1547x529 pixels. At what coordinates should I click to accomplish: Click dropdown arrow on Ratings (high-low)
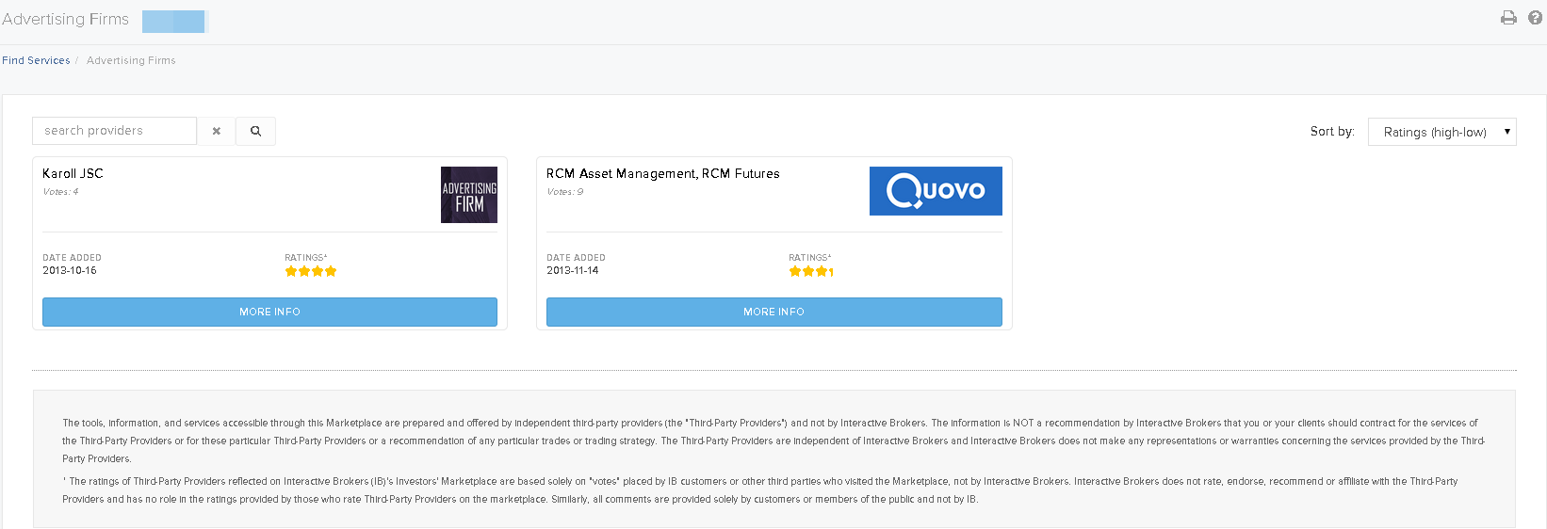coord(1506,132)
